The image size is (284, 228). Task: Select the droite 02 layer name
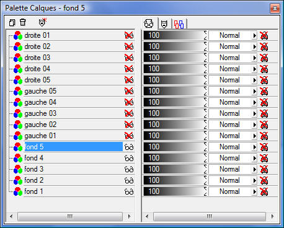pyautogui.click(x=37, y=46)
